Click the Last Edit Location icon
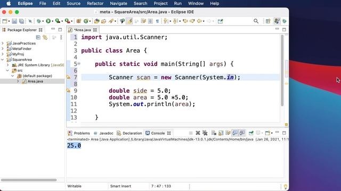The width and height of the screenshot is (341, 191). pyautogui.click(x=185, y=21)
